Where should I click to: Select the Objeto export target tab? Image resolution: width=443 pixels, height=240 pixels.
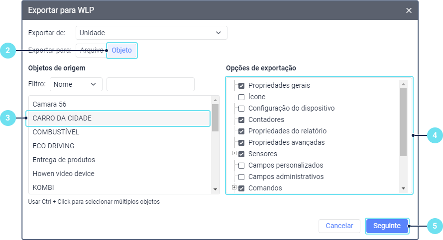coord(121,50)
